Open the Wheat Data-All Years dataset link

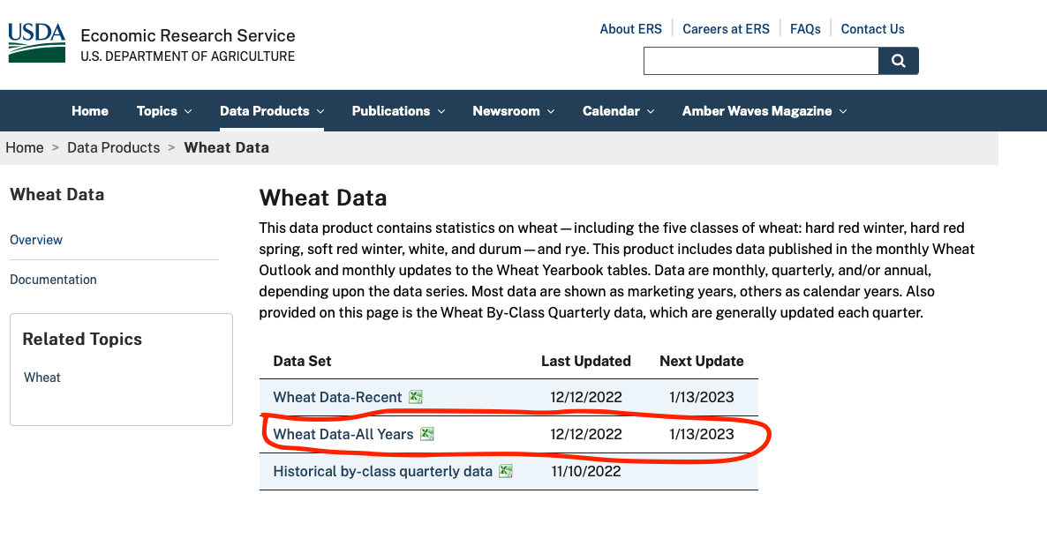coord(344,434)
